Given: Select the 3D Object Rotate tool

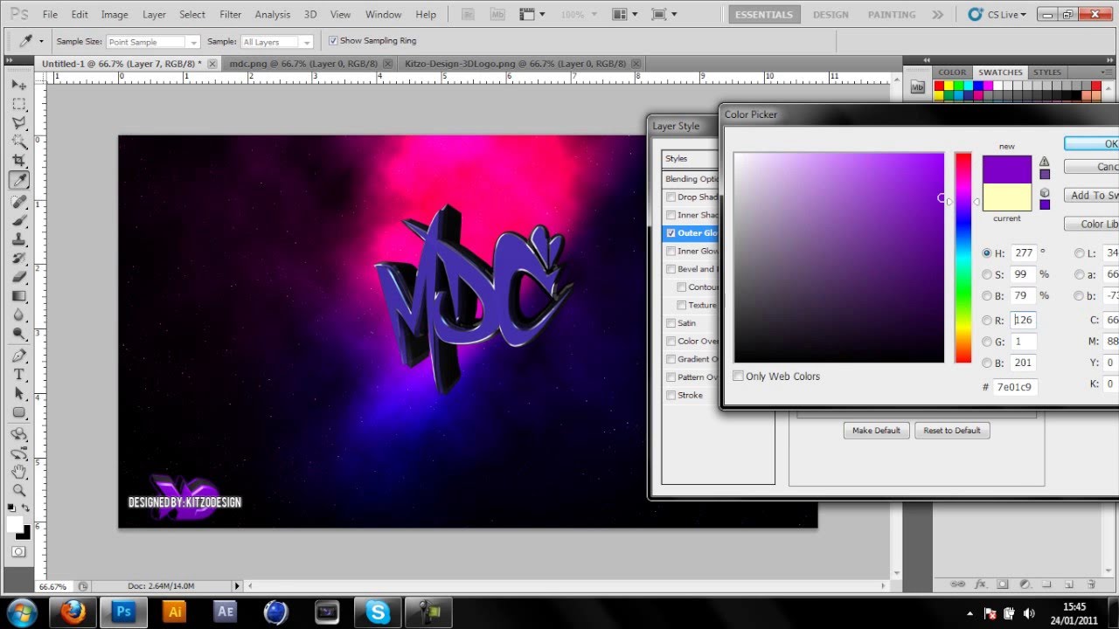Looking at the screenshot, I should (x=19, y=434).
